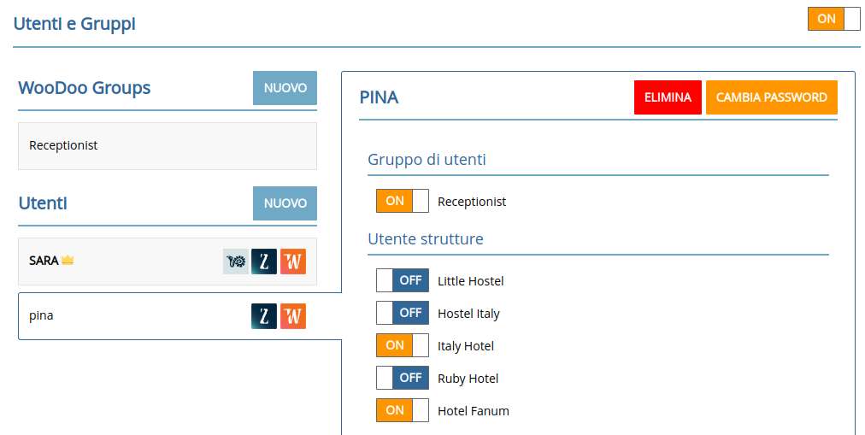Enable the Ruby Hotel toggle
The image size is (865, 435).
click(x=402, y=378)
